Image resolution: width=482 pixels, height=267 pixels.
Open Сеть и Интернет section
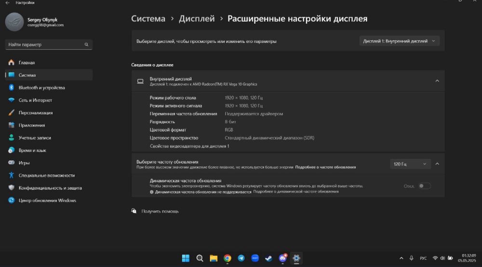[49, 100]
